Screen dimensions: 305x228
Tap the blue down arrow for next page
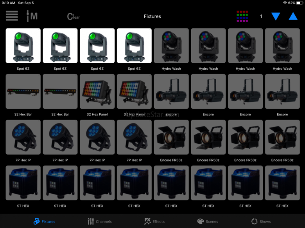[276, 16]
